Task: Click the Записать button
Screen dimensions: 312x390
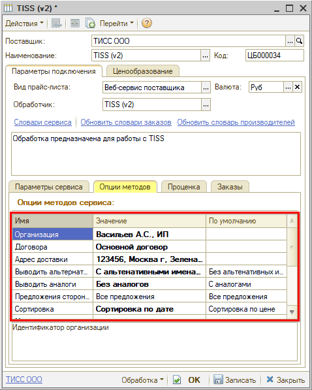Action: (240, 380)
